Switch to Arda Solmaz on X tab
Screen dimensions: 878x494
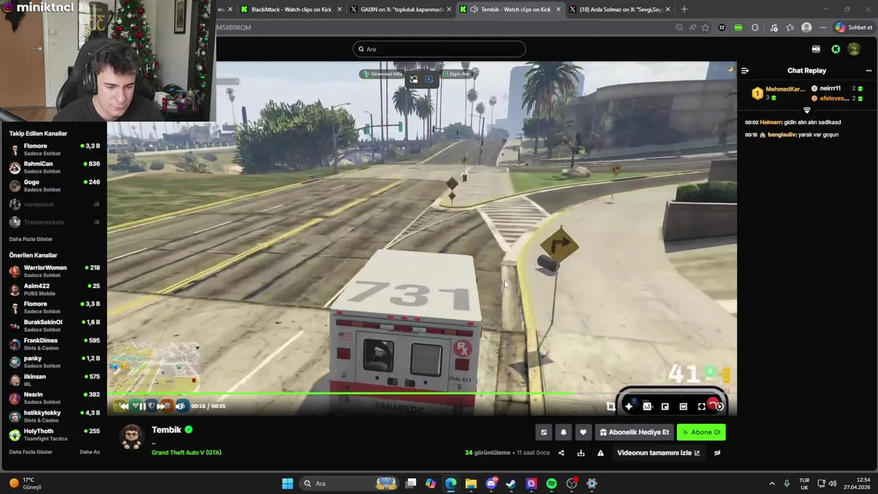pyautogui.click(x=619, y=10)
